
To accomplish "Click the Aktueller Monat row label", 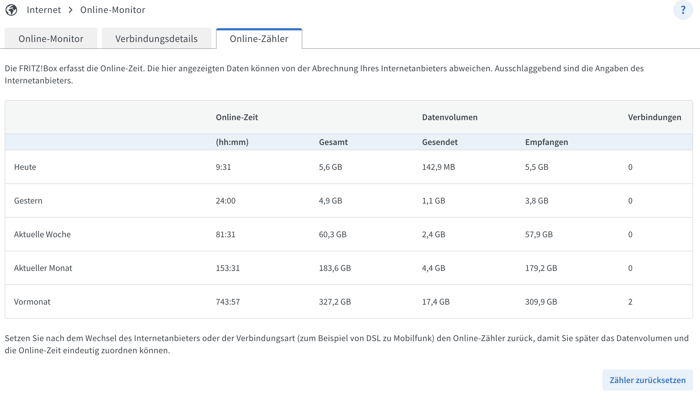I will pyautogui.click(x=43, y=268).
